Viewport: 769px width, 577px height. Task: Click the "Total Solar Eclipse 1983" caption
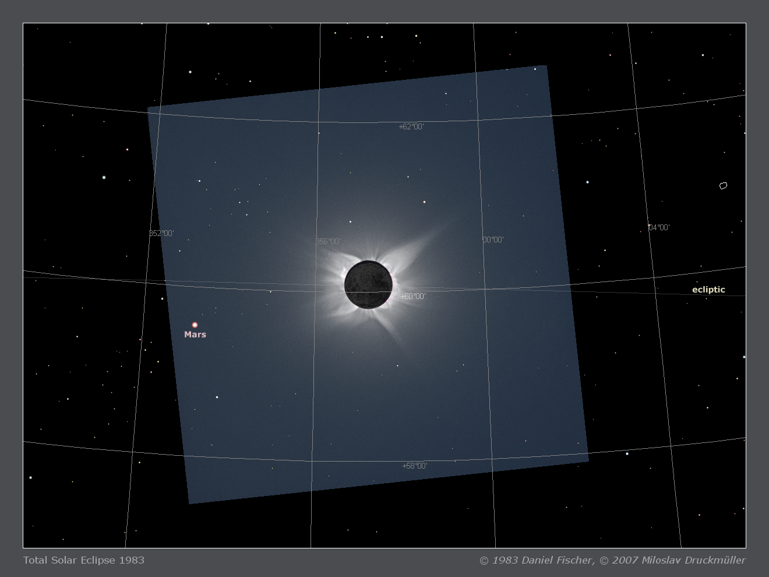pyautogui.click(x=84, y=560)
